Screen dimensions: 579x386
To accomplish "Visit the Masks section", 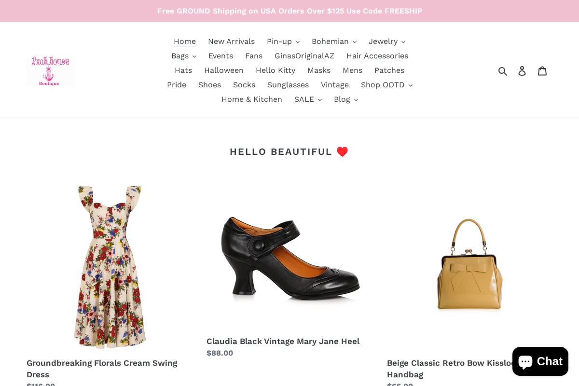I will (319, 70).
